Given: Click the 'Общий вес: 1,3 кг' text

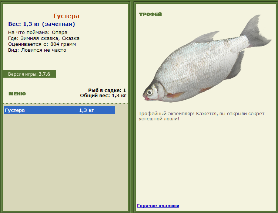Looking at the screenshot, I should (x=103, y=96).
